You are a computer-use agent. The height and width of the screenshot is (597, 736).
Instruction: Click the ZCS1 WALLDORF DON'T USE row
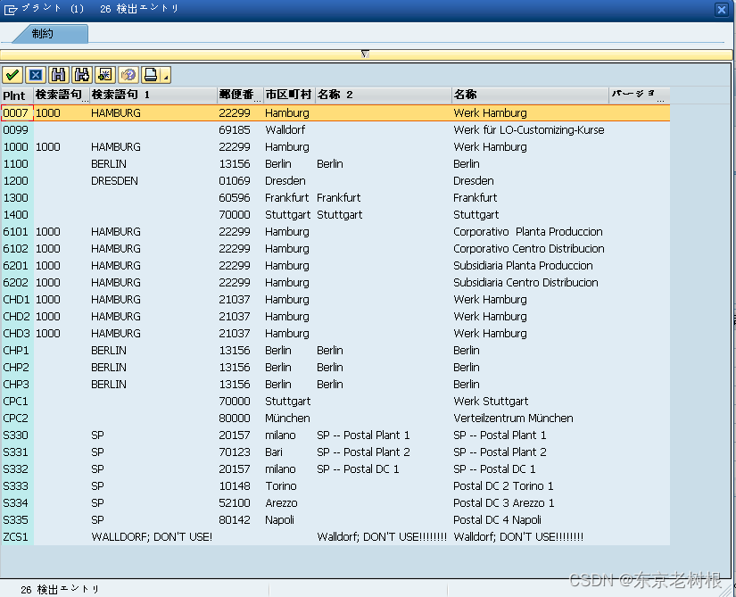[268, 536]
